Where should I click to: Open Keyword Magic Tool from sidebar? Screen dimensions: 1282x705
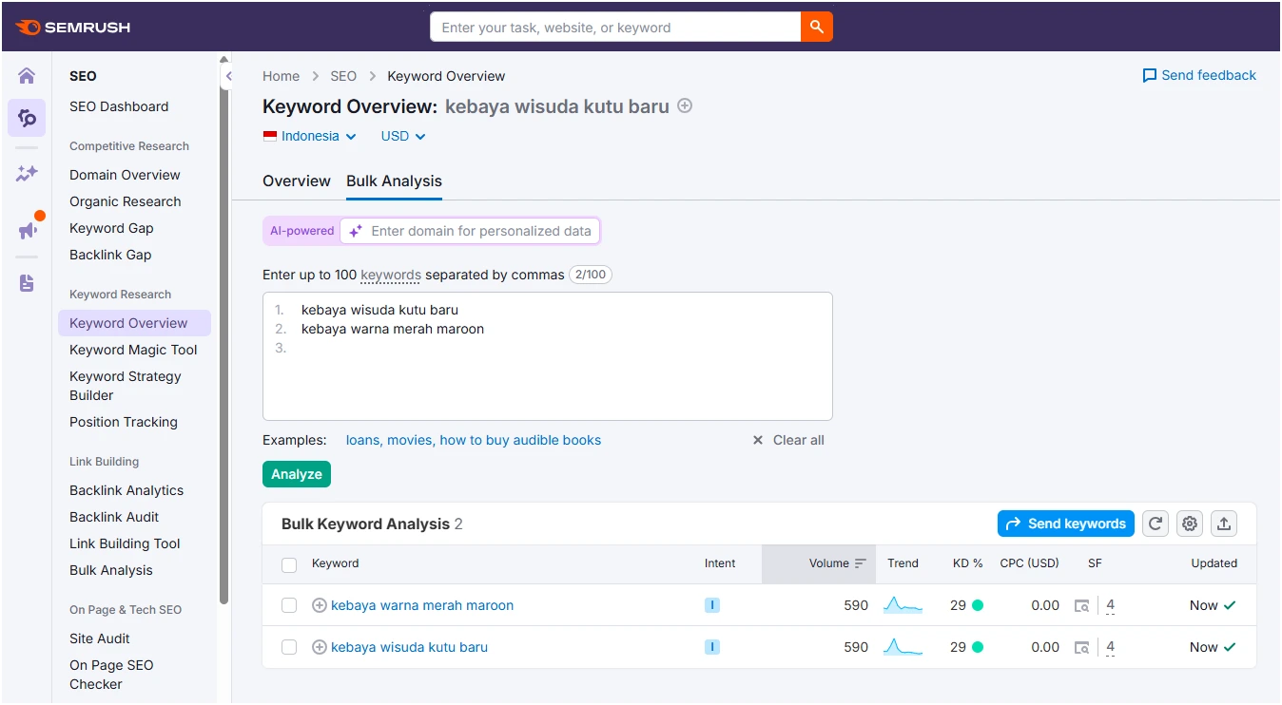click(x=133, y=350)
